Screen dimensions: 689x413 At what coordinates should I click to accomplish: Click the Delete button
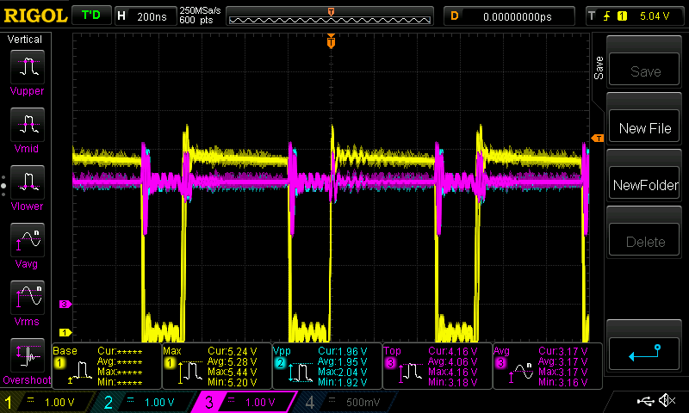click(643, 240)
